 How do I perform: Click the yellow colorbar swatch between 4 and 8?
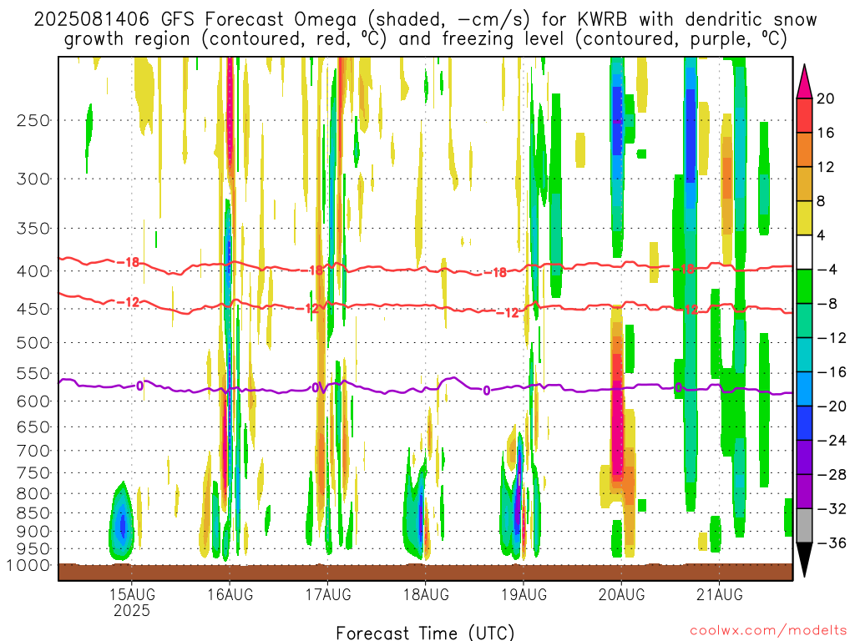tap(804, 219)
